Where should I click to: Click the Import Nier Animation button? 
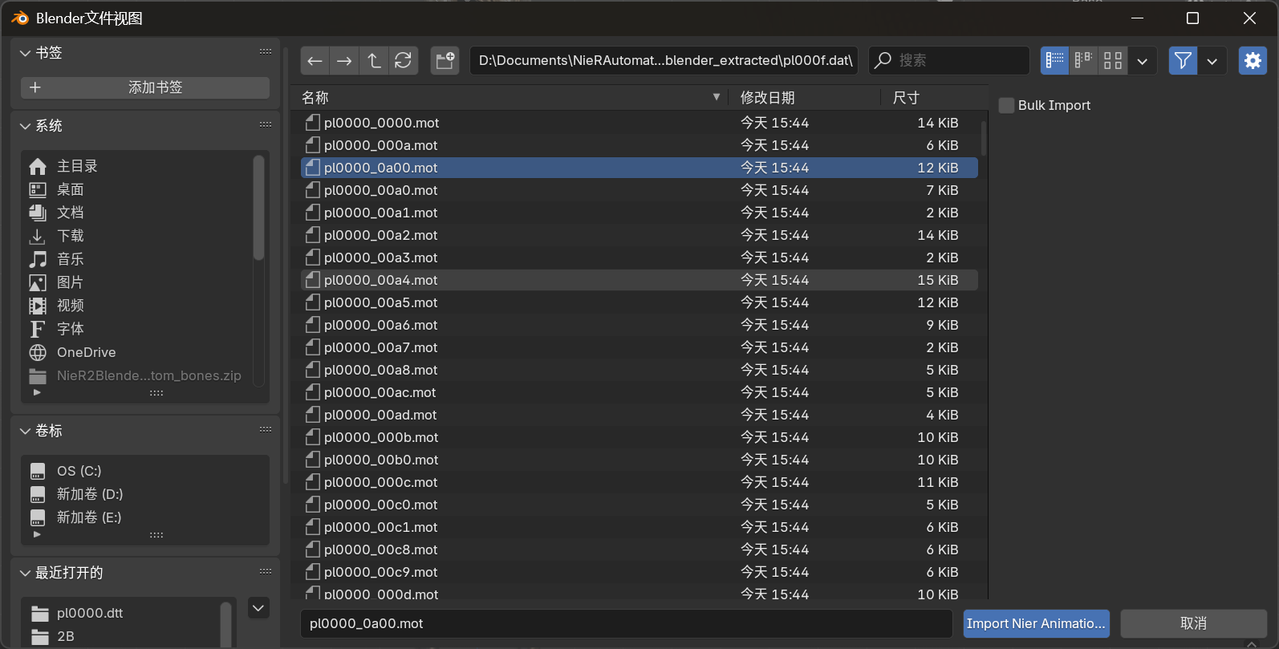1036,623
